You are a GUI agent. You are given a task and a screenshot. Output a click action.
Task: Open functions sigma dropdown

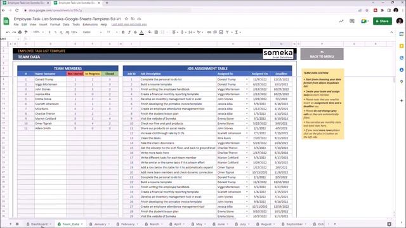click(238, 32)
